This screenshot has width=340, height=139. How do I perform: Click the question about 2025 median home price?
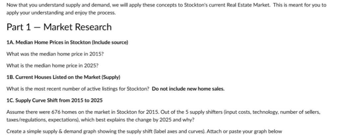[x=52, y=65]
